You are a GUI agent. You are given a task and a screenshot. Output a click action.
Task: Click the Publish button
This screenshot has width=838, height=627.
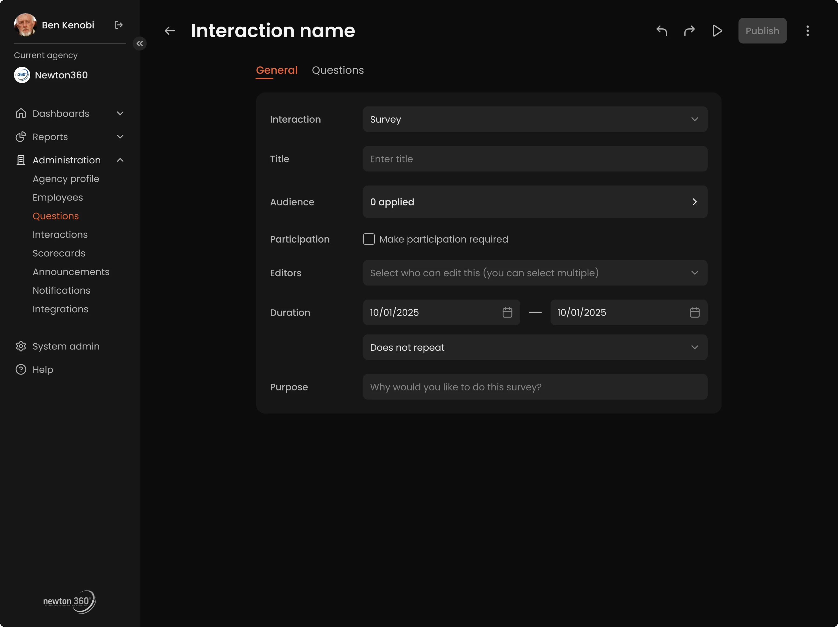point(762,31)
